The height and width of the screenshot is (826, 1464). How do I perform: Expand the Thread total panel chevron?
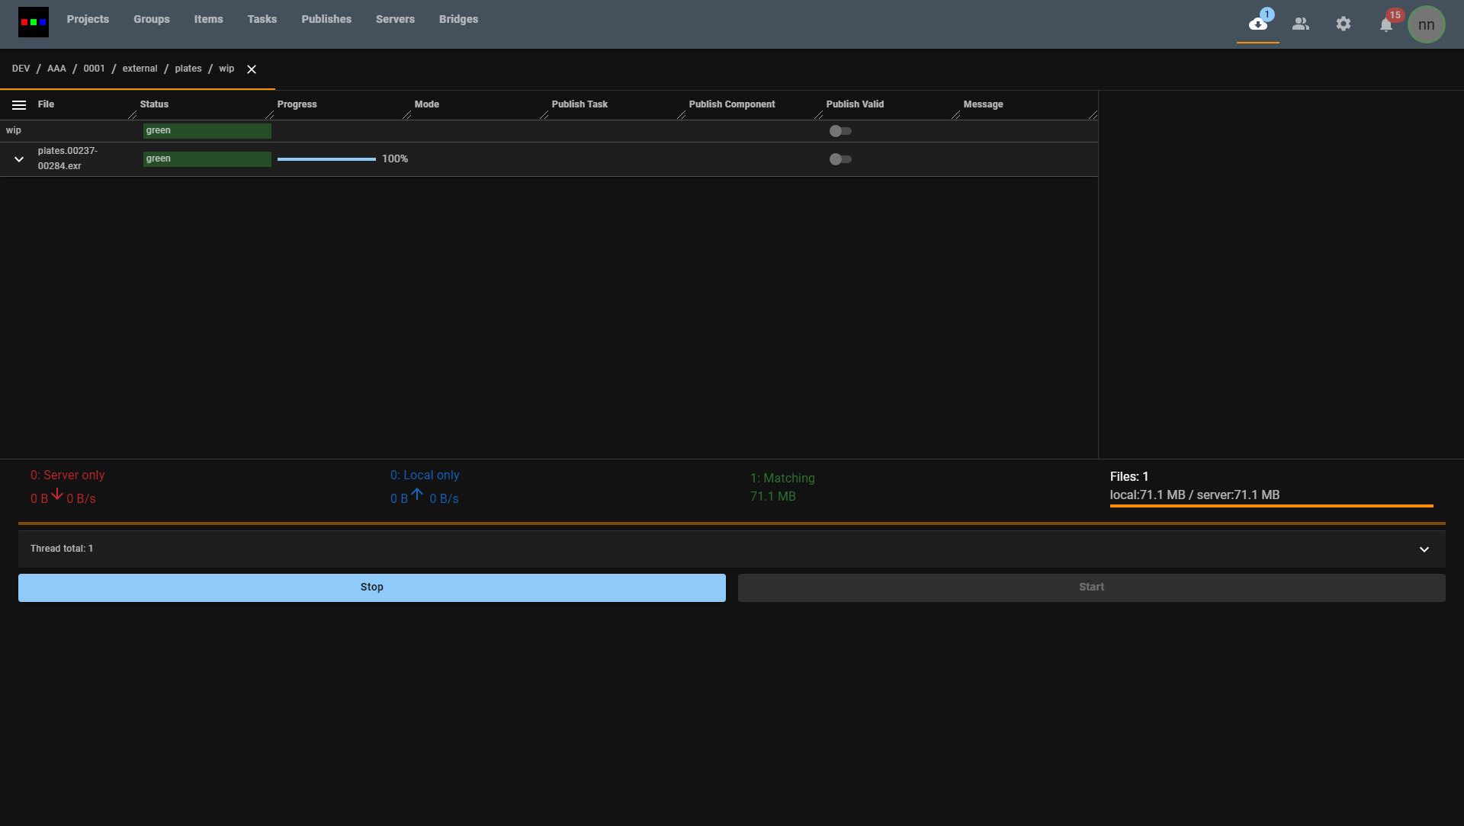[1424, 549]
